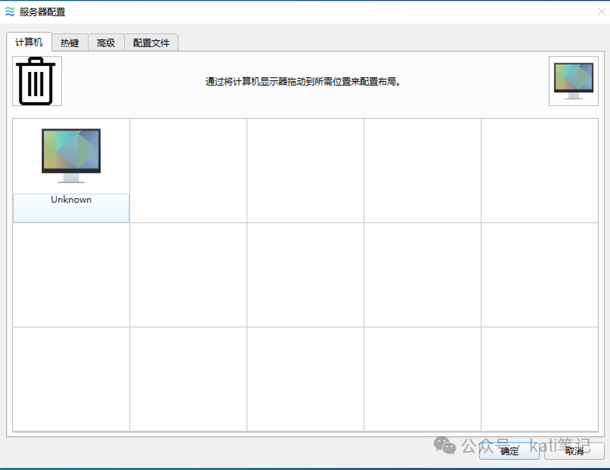610x470 pixels.
Task: Close the 服务器配置 dialog with the X
Action: tap(601, 11)
